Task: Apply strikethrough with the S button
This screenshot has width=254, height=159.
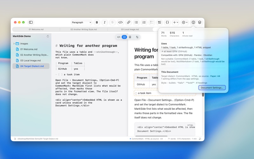Action: 112,22
